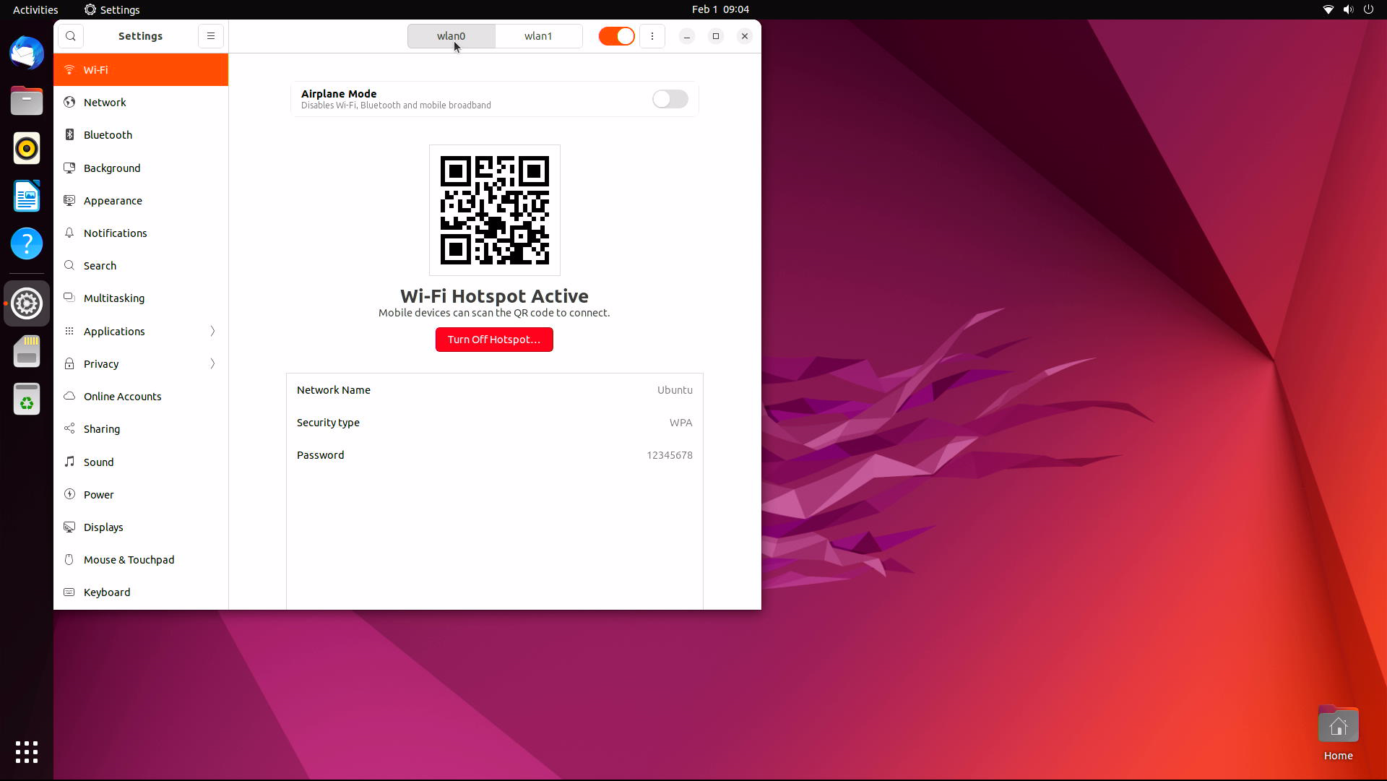Screen dimensions: 1387x781
Task: Open the Home folder desktop icon
Action: click(1338, 733)
